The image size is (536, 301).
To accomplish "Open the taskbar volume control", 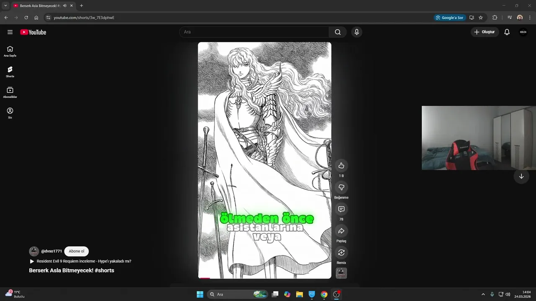I will click(x=508, y=294).
